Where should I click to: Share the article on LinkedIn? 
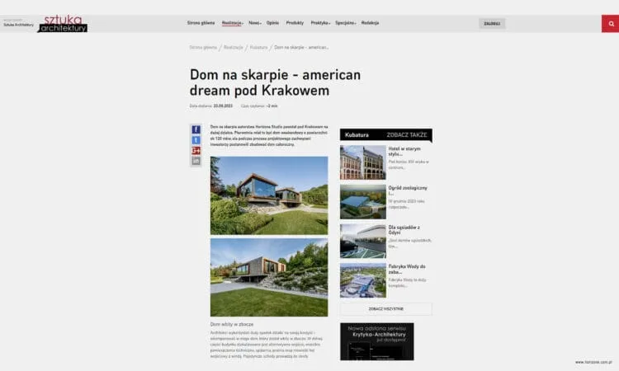(196, 161)
